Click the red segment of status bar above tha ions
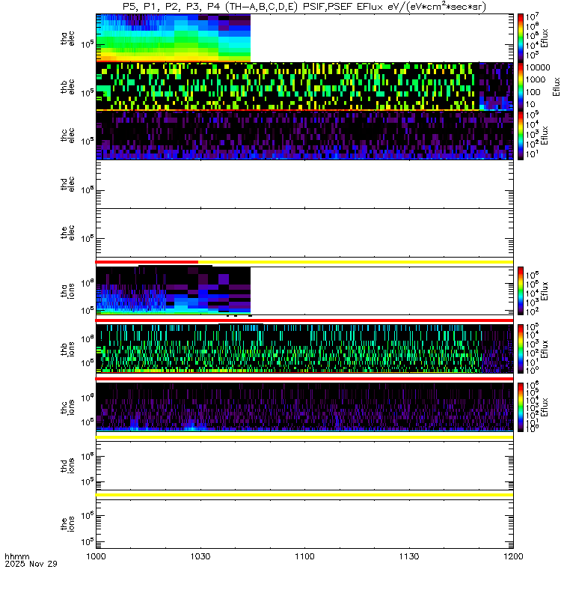 [x=147, y=262]
